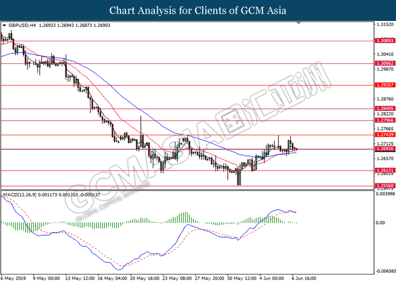This screenshot has width=396, height=283.
Task: Click the 1.27439 resistance price label
Action: click(385, 135)
